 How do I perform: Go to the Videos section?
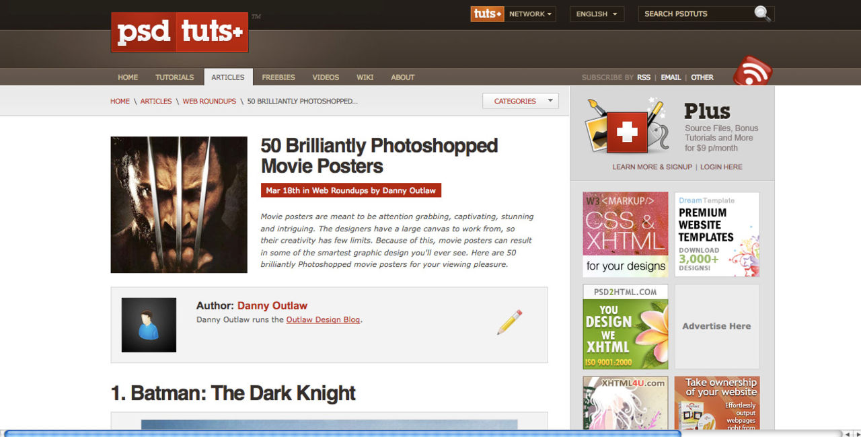(x=326, y=77)
